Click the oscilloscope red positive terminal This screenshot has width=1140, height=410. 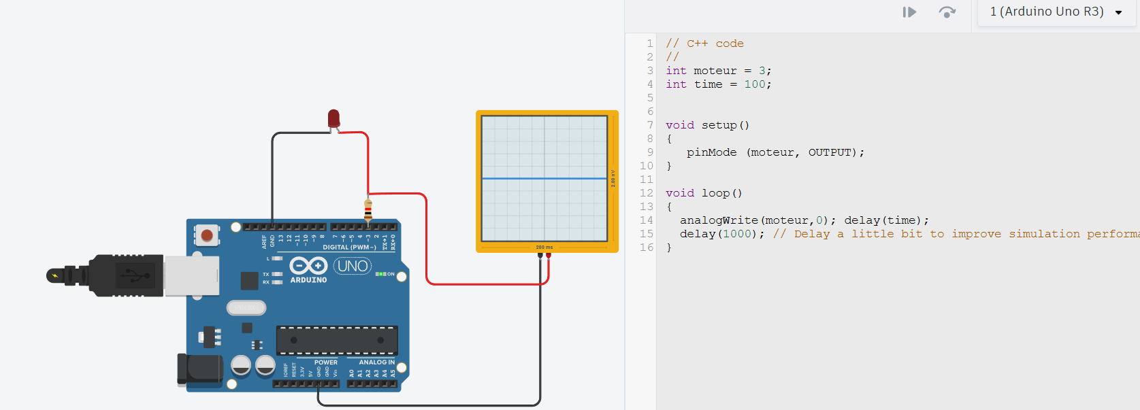click(x=549, y=256)
